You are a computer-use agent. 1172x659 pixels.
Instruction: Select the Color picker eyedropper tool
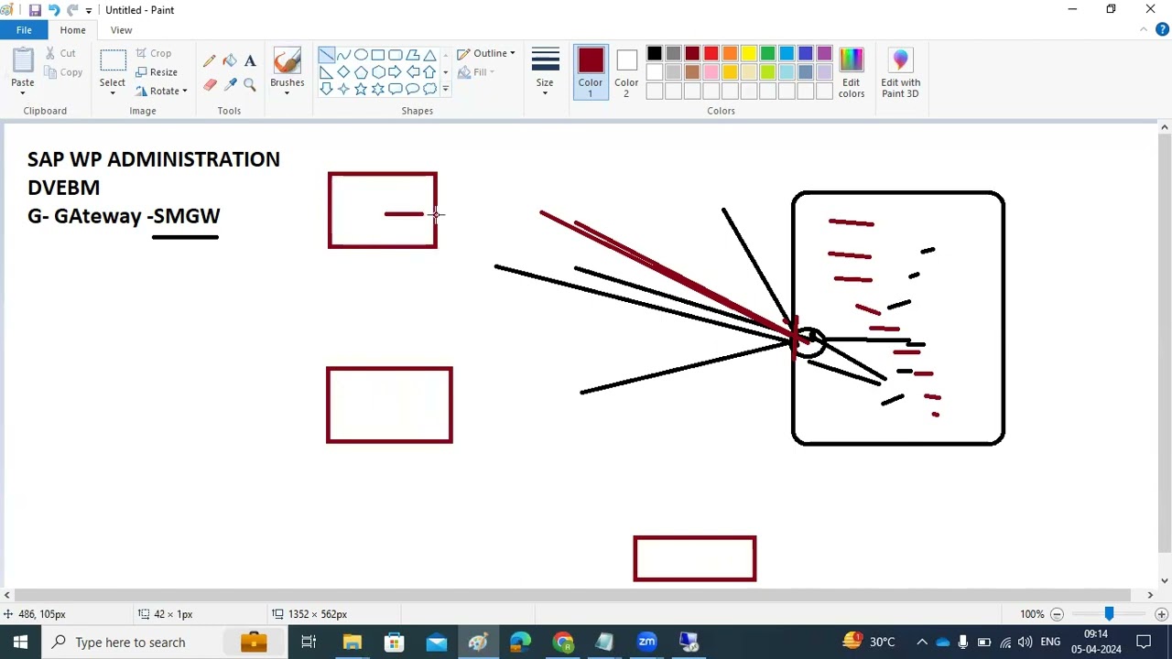point(230,84)
